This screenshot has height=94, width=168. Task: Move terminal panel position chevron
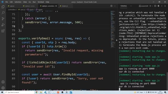tap(162, 6)
